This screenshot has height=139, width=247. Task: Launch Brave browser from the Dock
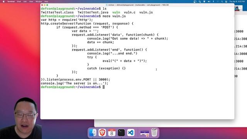pyautogui.click(x=102, y=132)
